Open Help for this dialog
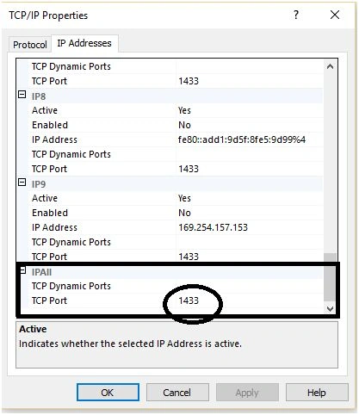Viewport: 359px width, 415px height. point(317,392)
